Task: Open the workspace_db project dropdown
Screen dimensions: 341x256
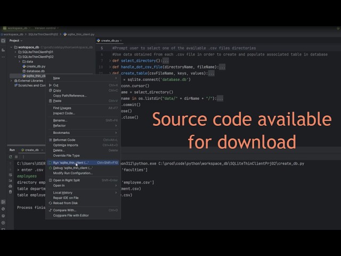Action: click(17, 28)
